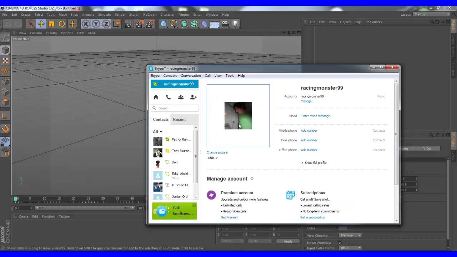The image size is (457, 257).
Task: Open the Layout Startup dropdown
Action: click(432, 14)
